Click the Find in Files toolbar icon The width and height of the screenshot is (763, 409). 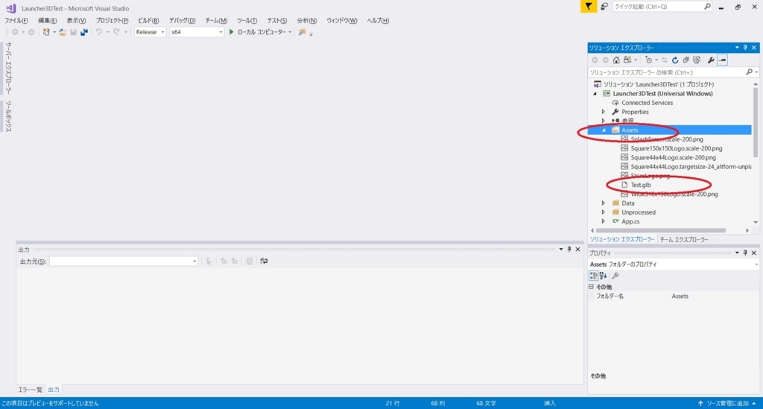point(303,32)
